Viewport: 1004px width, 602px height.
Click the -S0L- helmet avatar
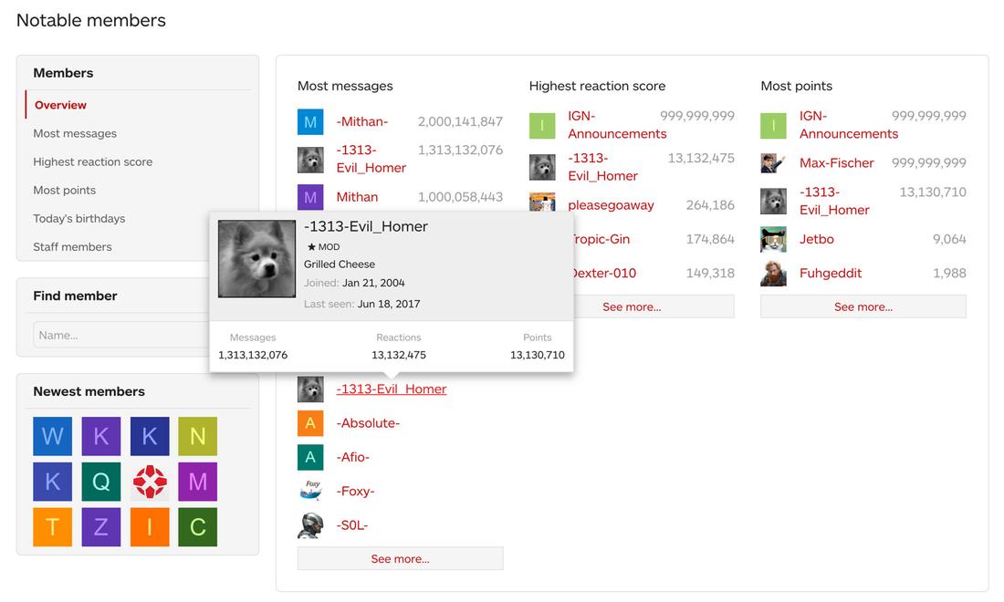[310, 525]
